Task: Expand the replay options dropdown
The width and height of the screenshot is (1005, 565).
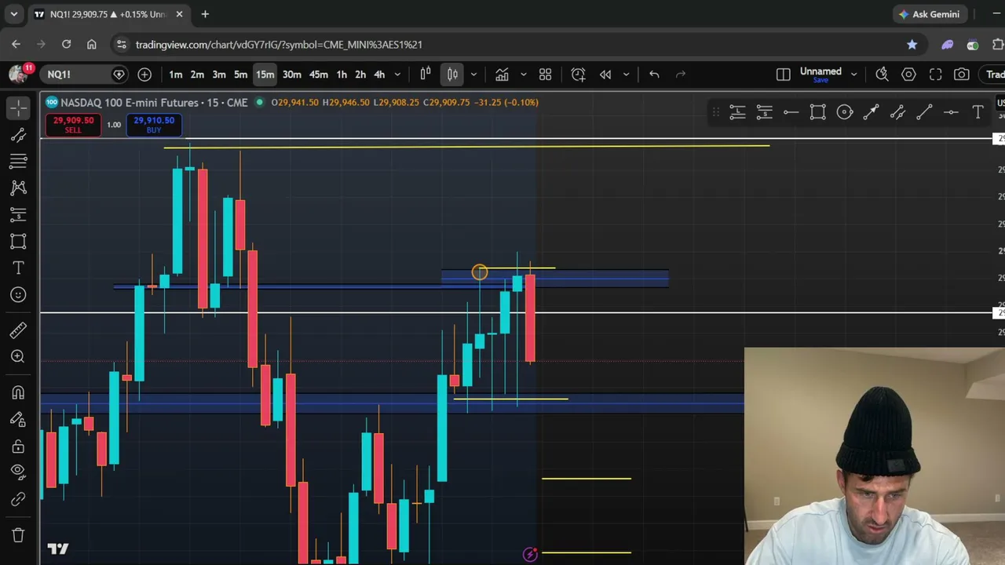Action: coord(626,75)
